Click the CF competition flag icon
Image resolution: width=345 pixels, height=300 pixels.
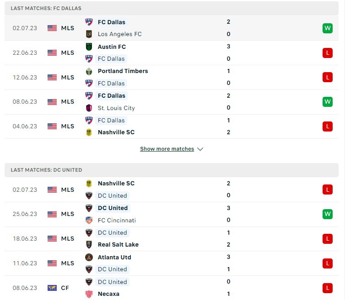pyautogui.click(x=52, y=288)
